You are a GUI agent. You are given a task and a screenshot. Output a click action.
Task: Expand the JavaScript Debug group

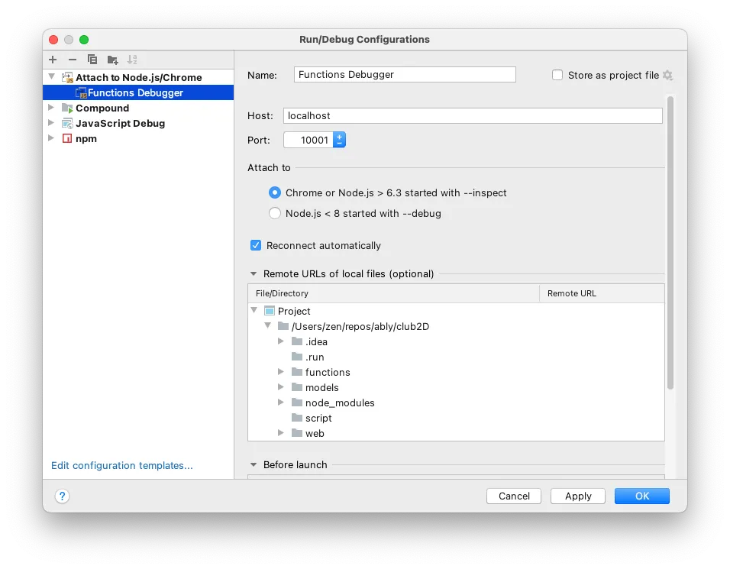coord(51,123)
